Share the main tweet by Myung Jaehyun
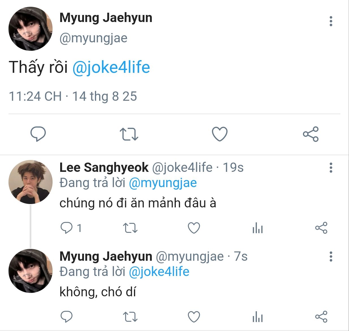Viewport: 349px width, 331px height. tap(311, 134)
